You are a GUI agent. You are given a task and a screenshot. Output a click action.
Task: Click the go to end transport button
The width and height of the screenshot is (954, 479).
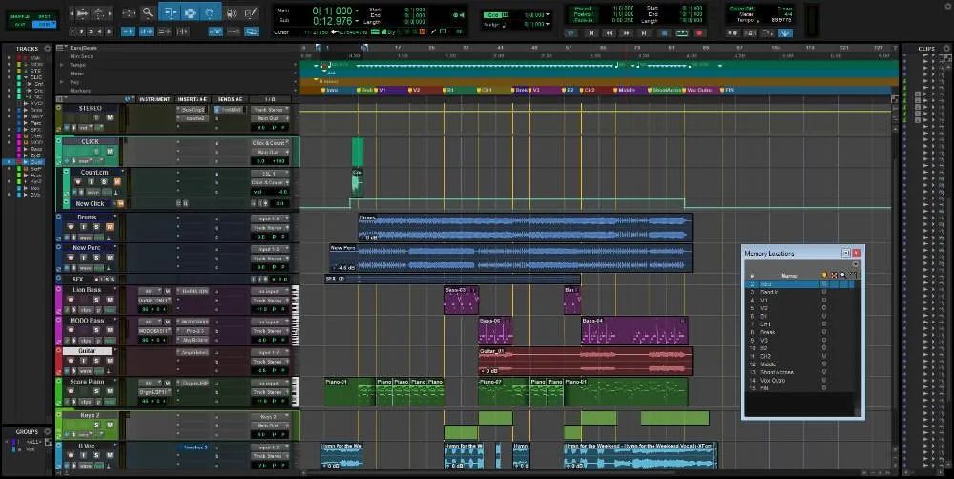(x=644, y=32)
